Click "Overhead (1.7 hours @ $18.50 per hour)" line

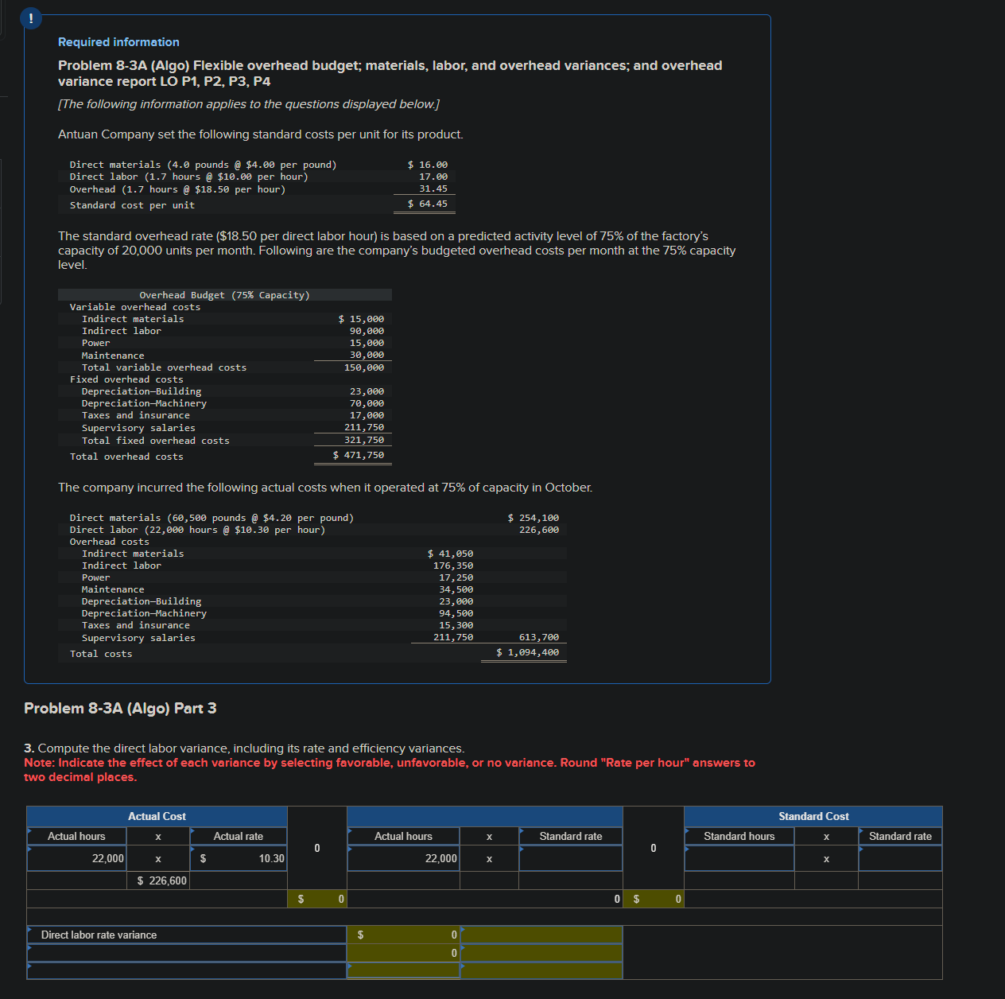(177, 189)
